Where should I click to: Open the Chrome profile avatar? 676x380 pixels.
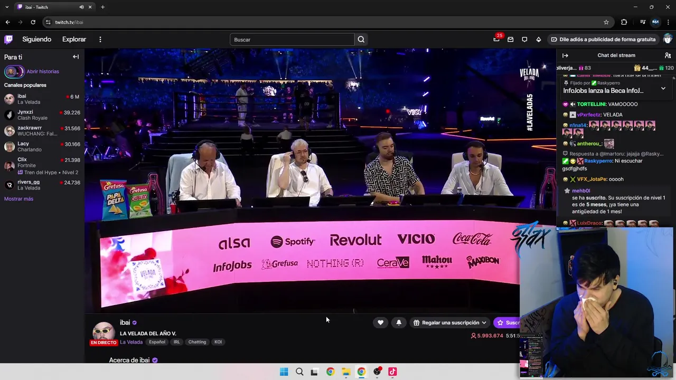(655, 22)
